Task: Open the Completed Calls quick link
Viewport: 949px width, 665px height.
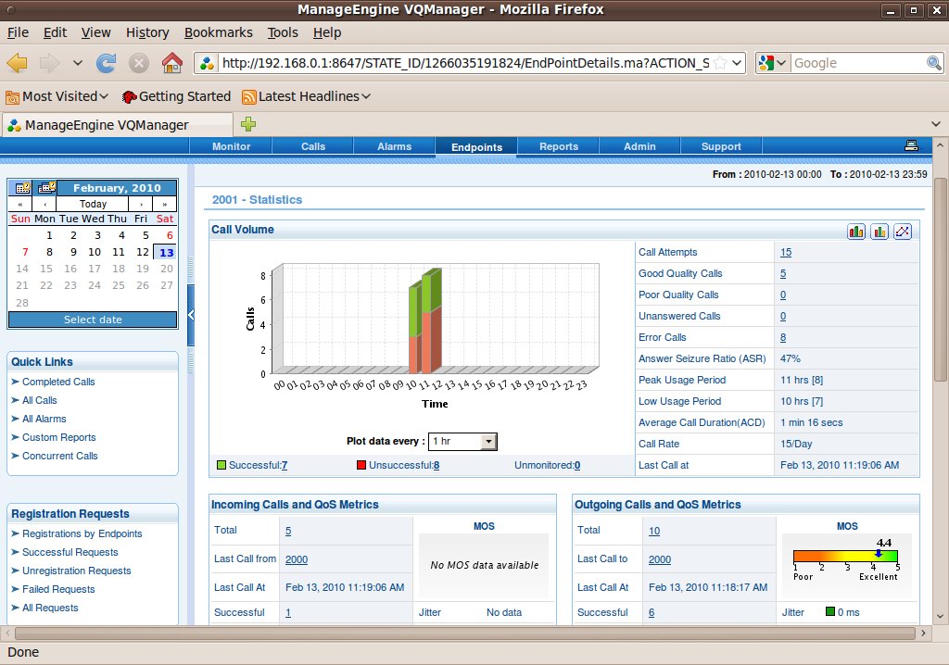Action: click(58, 382)
